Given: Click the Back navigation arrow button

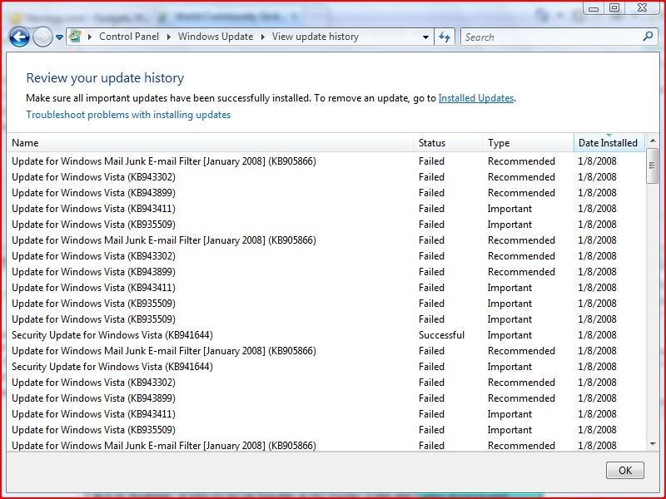Looking at the screenshot, I should point(19,37).
